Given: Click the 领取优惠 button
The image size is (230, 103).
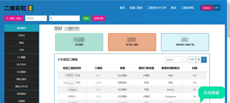Looking at the screenshot, I should pos(99,18).
